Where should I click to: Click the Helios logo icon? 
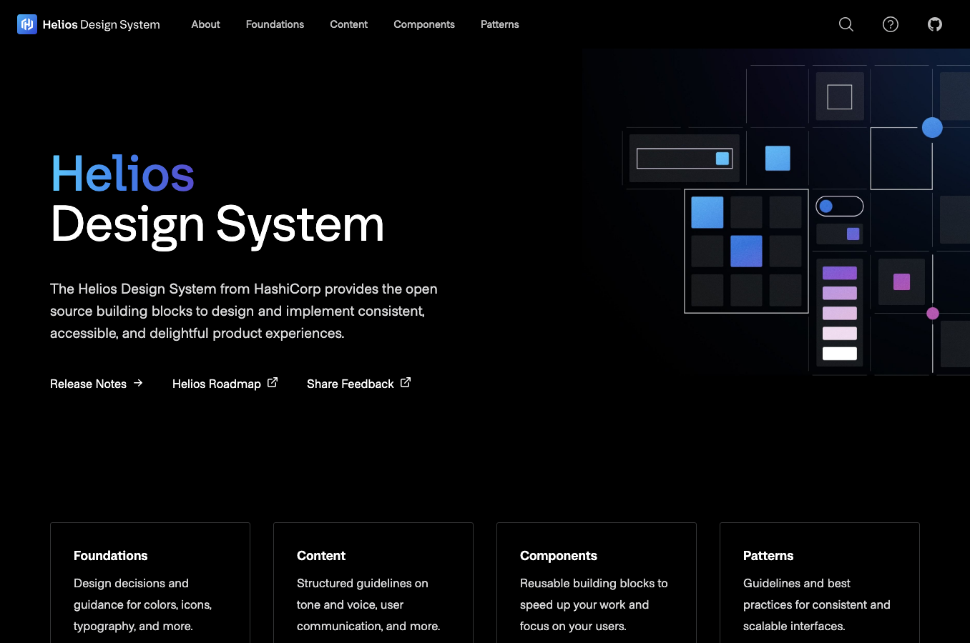26,24
